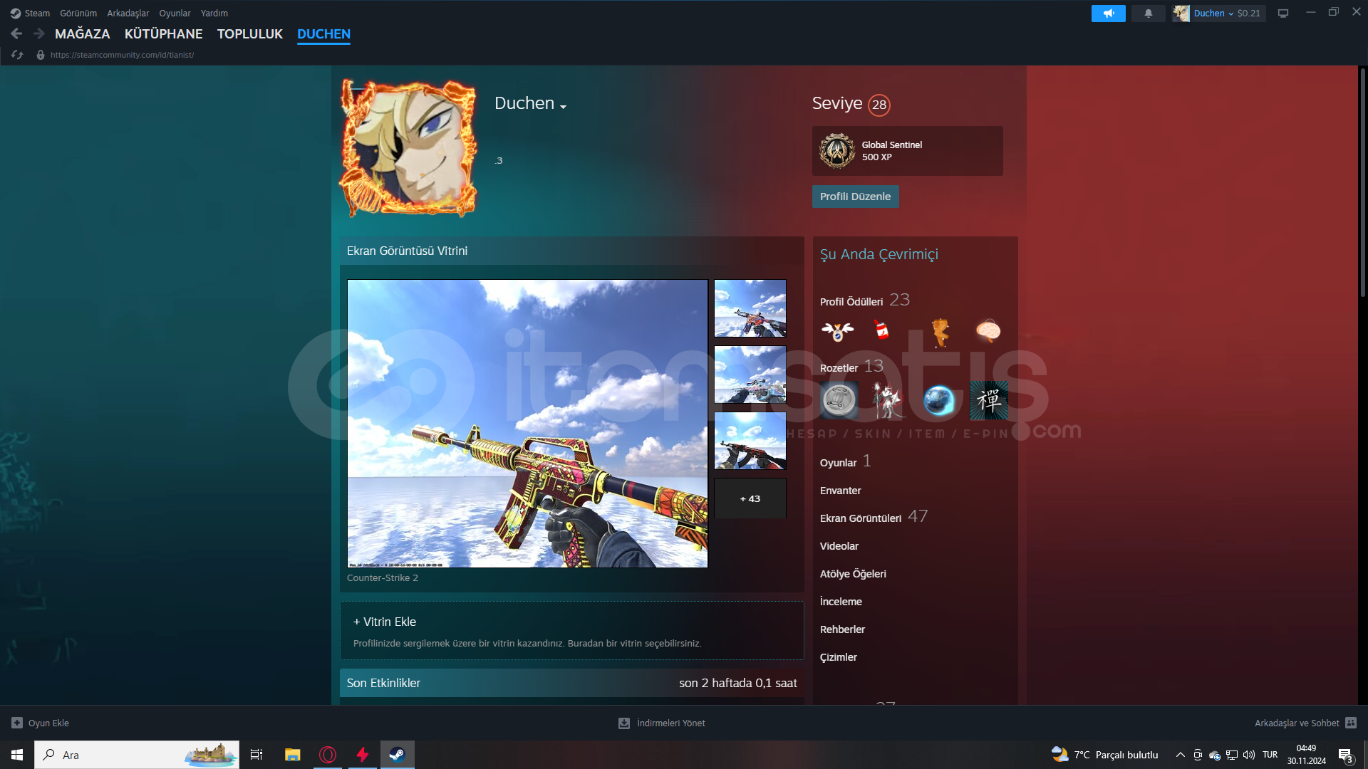The image size is (1368, 769).
Task: Open the notifications bell
Action: [x=1148, y=14]
